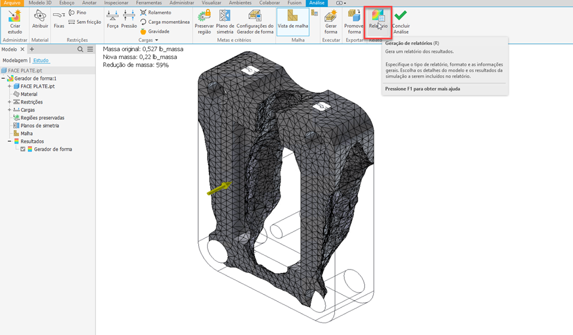Expand the Restrições node
The height and width of the screenshot is (335, 573).
pos(10,102)
